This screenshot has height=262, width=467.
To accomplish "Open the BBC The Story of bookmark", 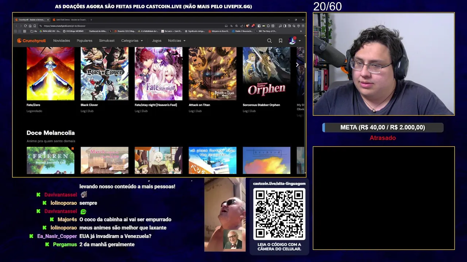I will click(x=266, y=31).
